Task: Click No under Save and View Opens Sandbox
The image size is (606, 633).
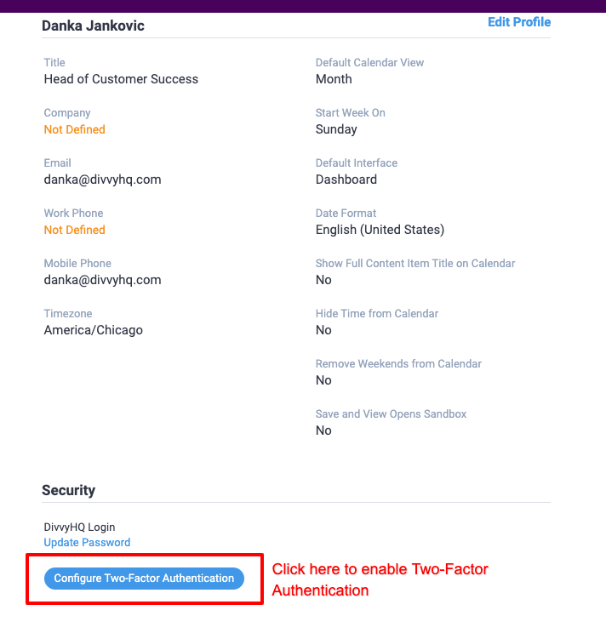Action: 323,431
